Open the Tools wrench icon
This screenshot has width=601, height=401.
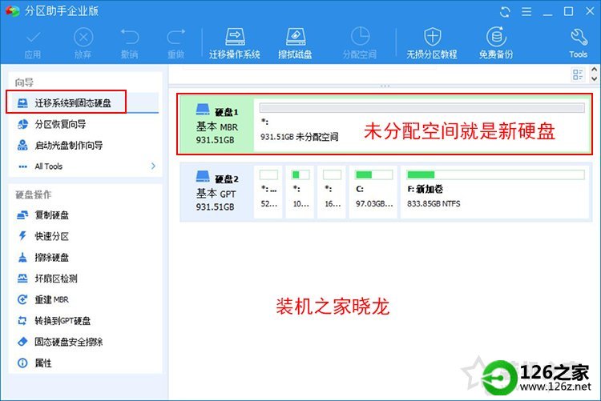(579, 37)
